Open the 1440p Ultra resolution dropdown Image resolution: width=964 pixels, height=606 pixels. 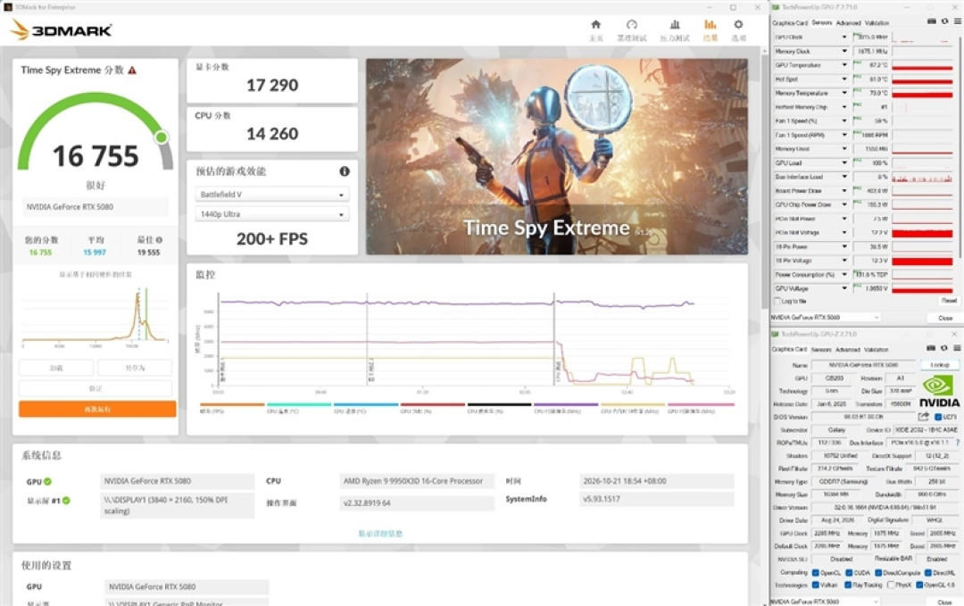click(x=272, y=214)
